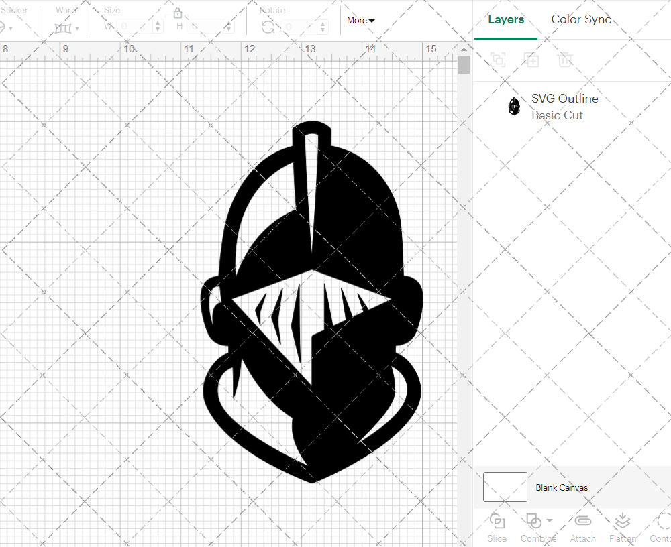
Task: Use the Flatten tool
Action: (623, 528)
